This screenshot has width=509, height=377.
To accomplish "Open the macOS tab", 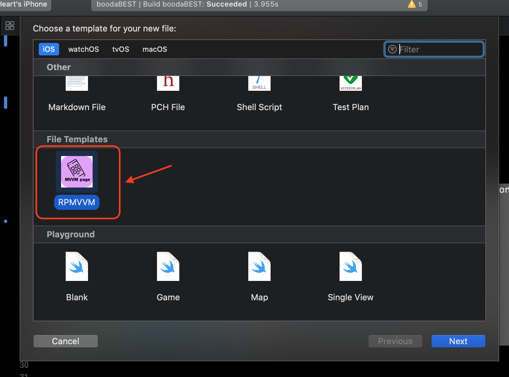I will (x=155, y=49).
